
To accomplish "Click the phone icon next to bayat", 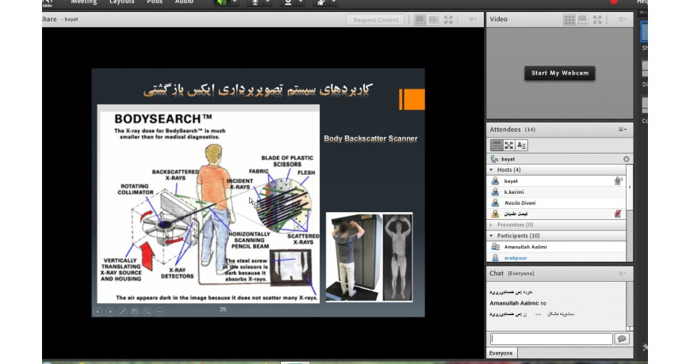I will click(x=495, y=159).
